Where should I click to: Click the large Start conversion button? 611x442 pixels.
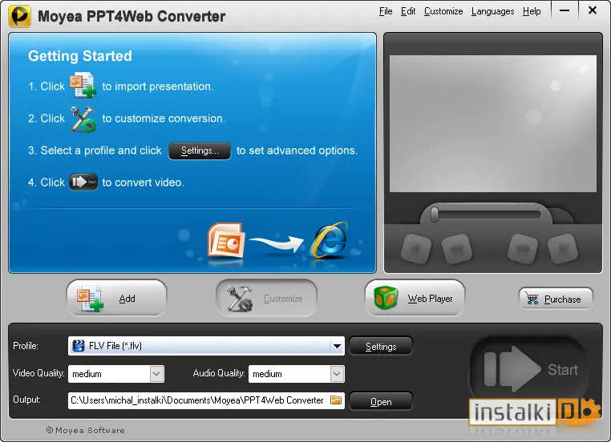528,369
